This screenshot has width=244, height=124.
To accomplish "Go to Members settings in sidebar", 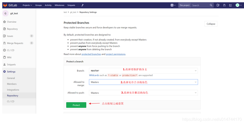I will click(x=12, y=84).
